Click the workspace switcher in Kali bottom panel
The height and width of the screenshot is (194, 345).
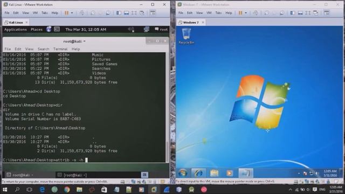[x=144, y=175]
